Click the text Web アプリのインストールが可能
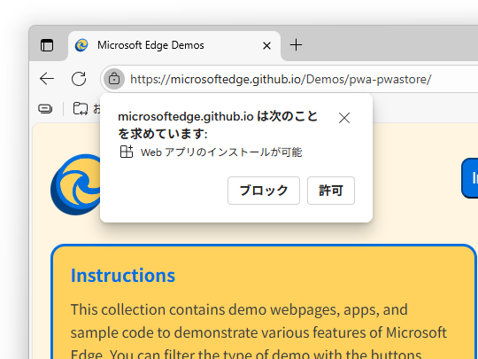The width and height of the screenshot is (478, 359). [221, 152]
